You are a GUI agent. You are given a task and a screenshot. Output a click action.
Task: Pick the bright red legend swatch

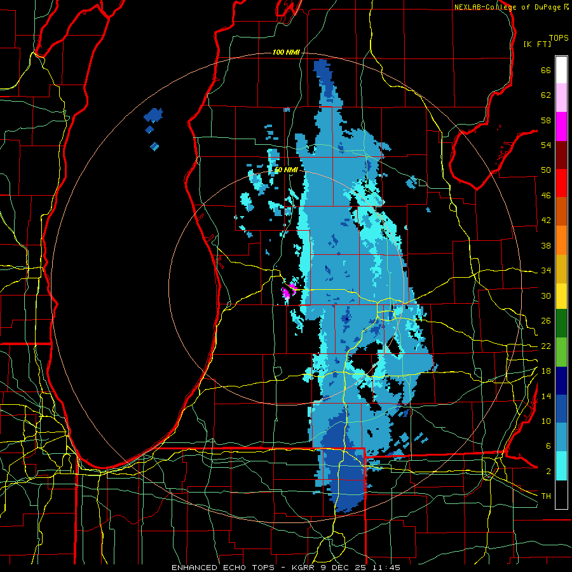pyautogui.click(x=561, y=183)
